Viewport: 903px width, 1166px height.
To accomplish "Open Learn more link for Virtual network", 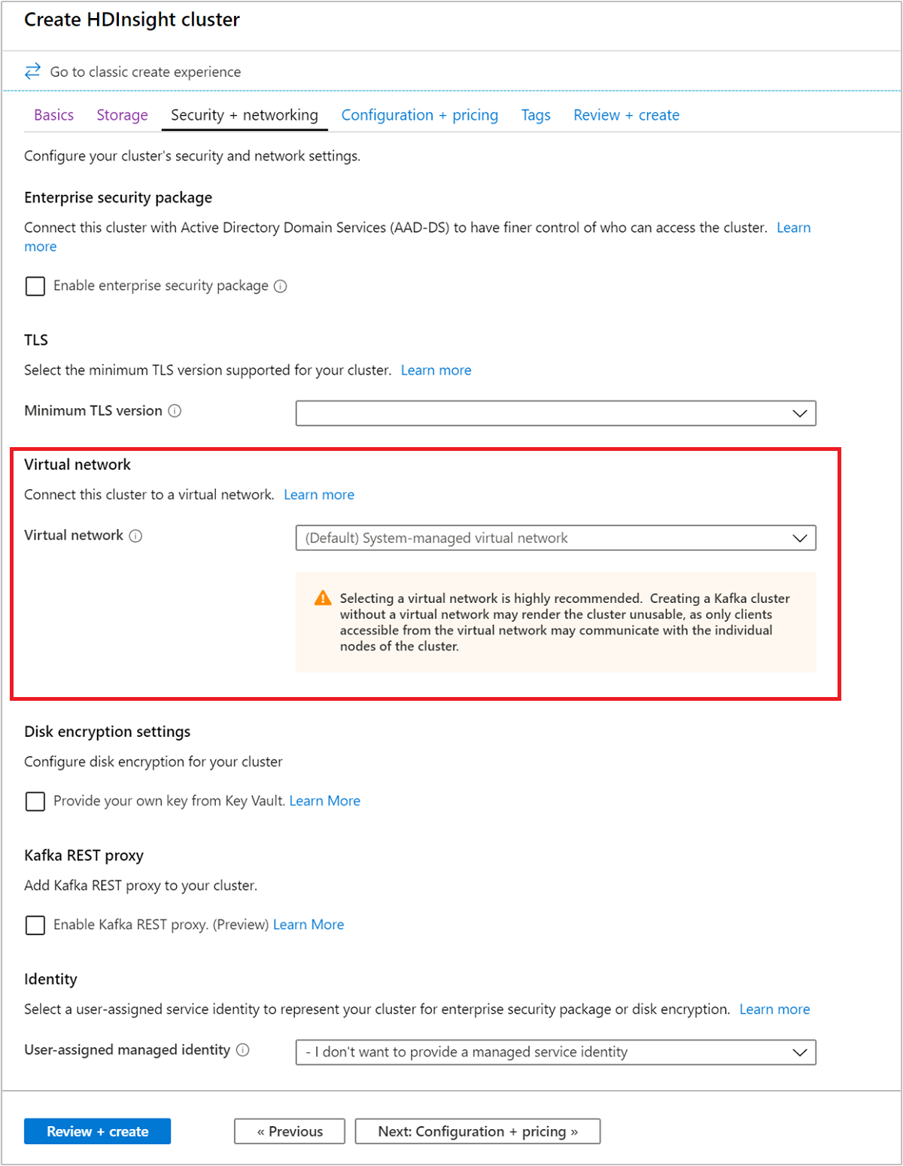I will click(x=319, y=495).
